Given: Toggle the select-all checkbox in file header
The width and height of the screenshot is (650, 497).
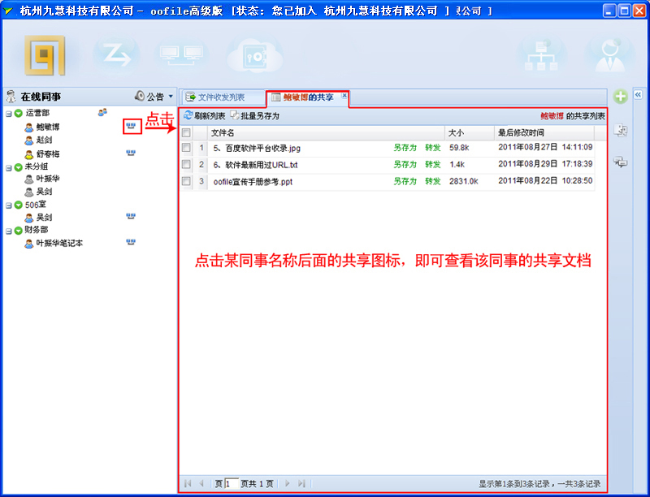Looking at the screenshot, I should click(186, 132).
